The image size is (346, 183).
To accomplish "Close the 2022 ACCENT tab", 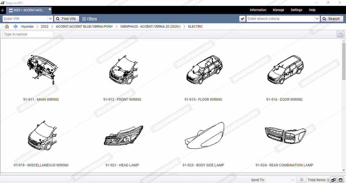I will [50, 9].
